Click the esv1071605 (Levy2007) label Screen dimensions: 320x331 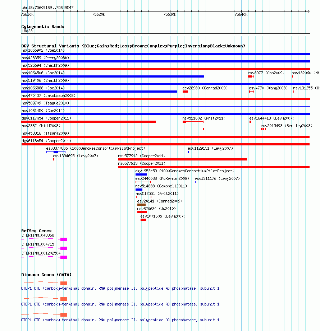163,216
